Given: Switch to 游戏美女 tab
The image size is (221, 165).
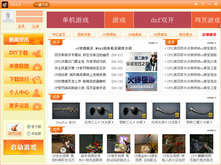Looking at the screenshot, I should click(x=186, y=35).
